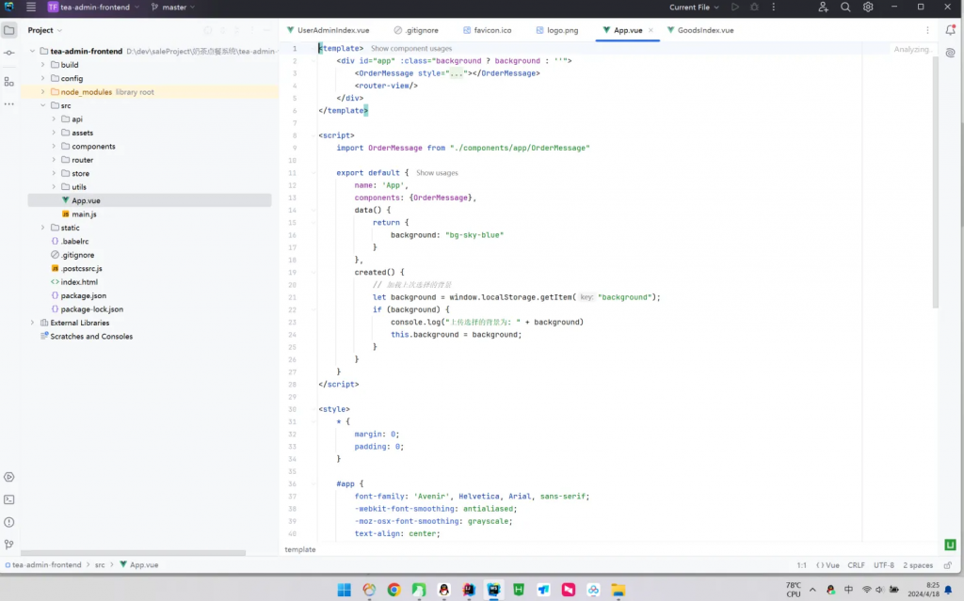The image size is (964, 601).
Task: Open the Structure tool window icon
Action: [x=9, y=82]
